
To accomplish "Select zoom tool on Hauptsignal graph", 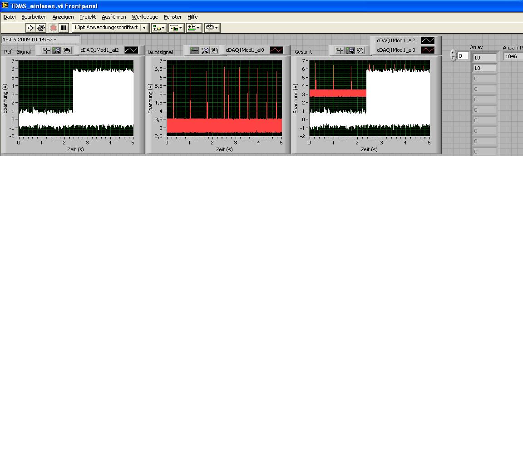I will coord(205,50).
